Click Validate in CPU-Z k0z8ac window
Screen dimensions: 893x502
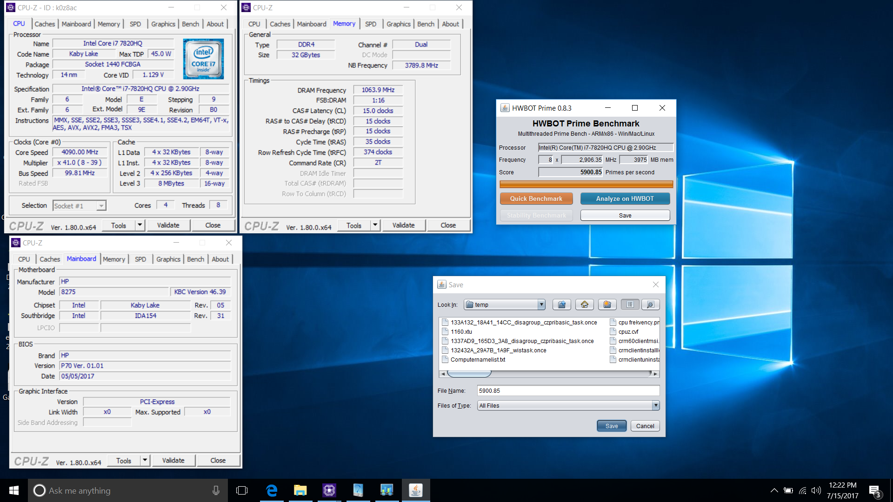coord(168,225)
